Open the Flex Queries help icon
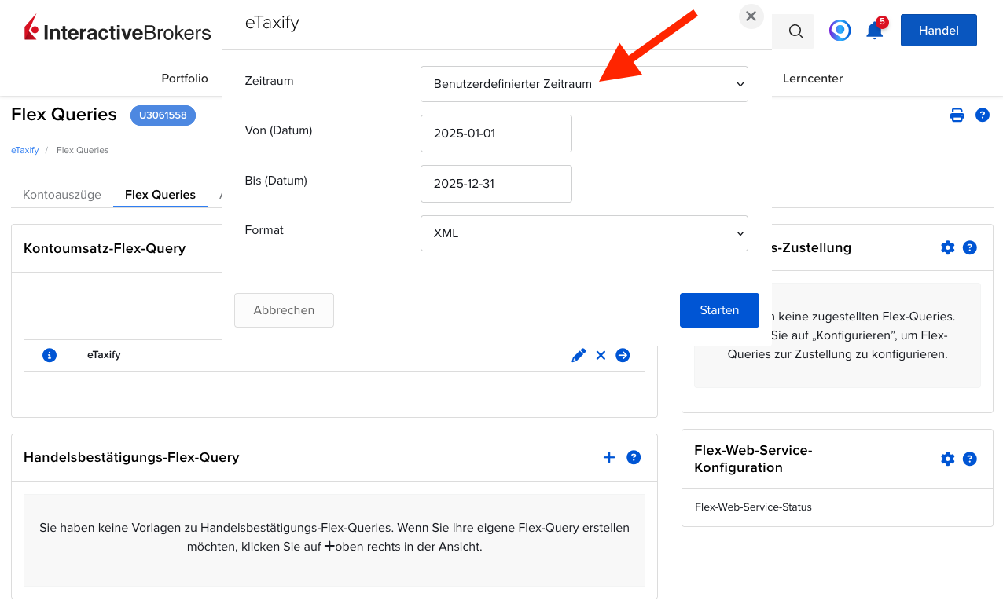Image resolution: width=1003 pixels, height=604 pixels. 982,115
